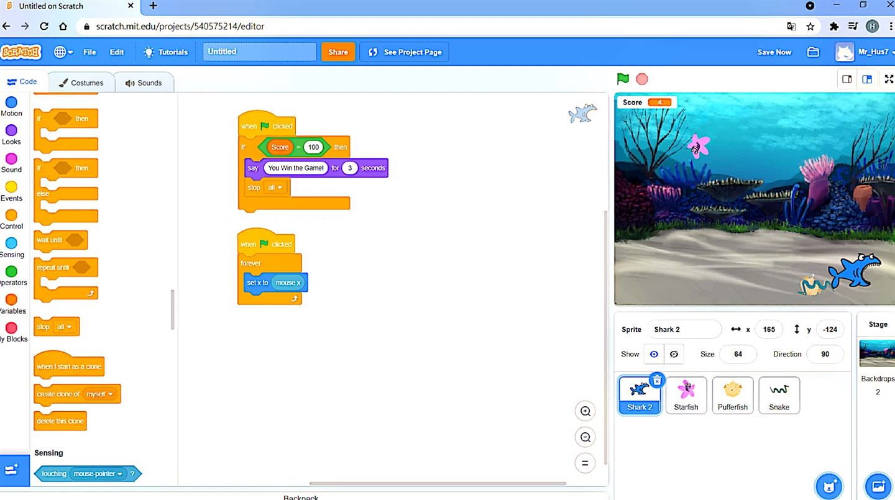Hide the sprite using crossed-eye icon
The image size is (895, 500).
[674, 354]
